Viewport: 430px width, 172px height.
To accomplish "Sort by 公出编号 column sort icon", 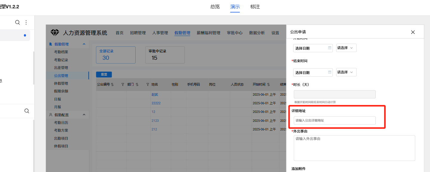I will click(x=112, y=85).
